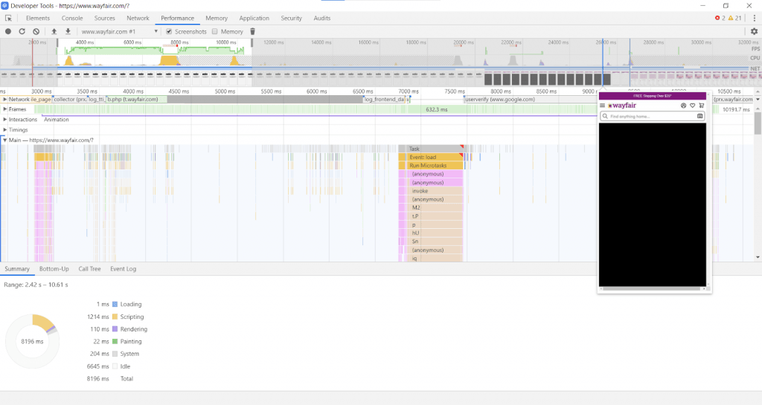Collapse the Main thread track
762x405 pixels.
[x=4, y=140]
